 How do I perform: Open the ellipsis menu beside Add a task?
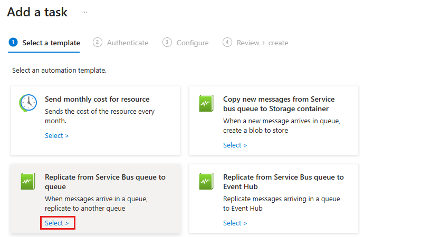pos(84,12)
